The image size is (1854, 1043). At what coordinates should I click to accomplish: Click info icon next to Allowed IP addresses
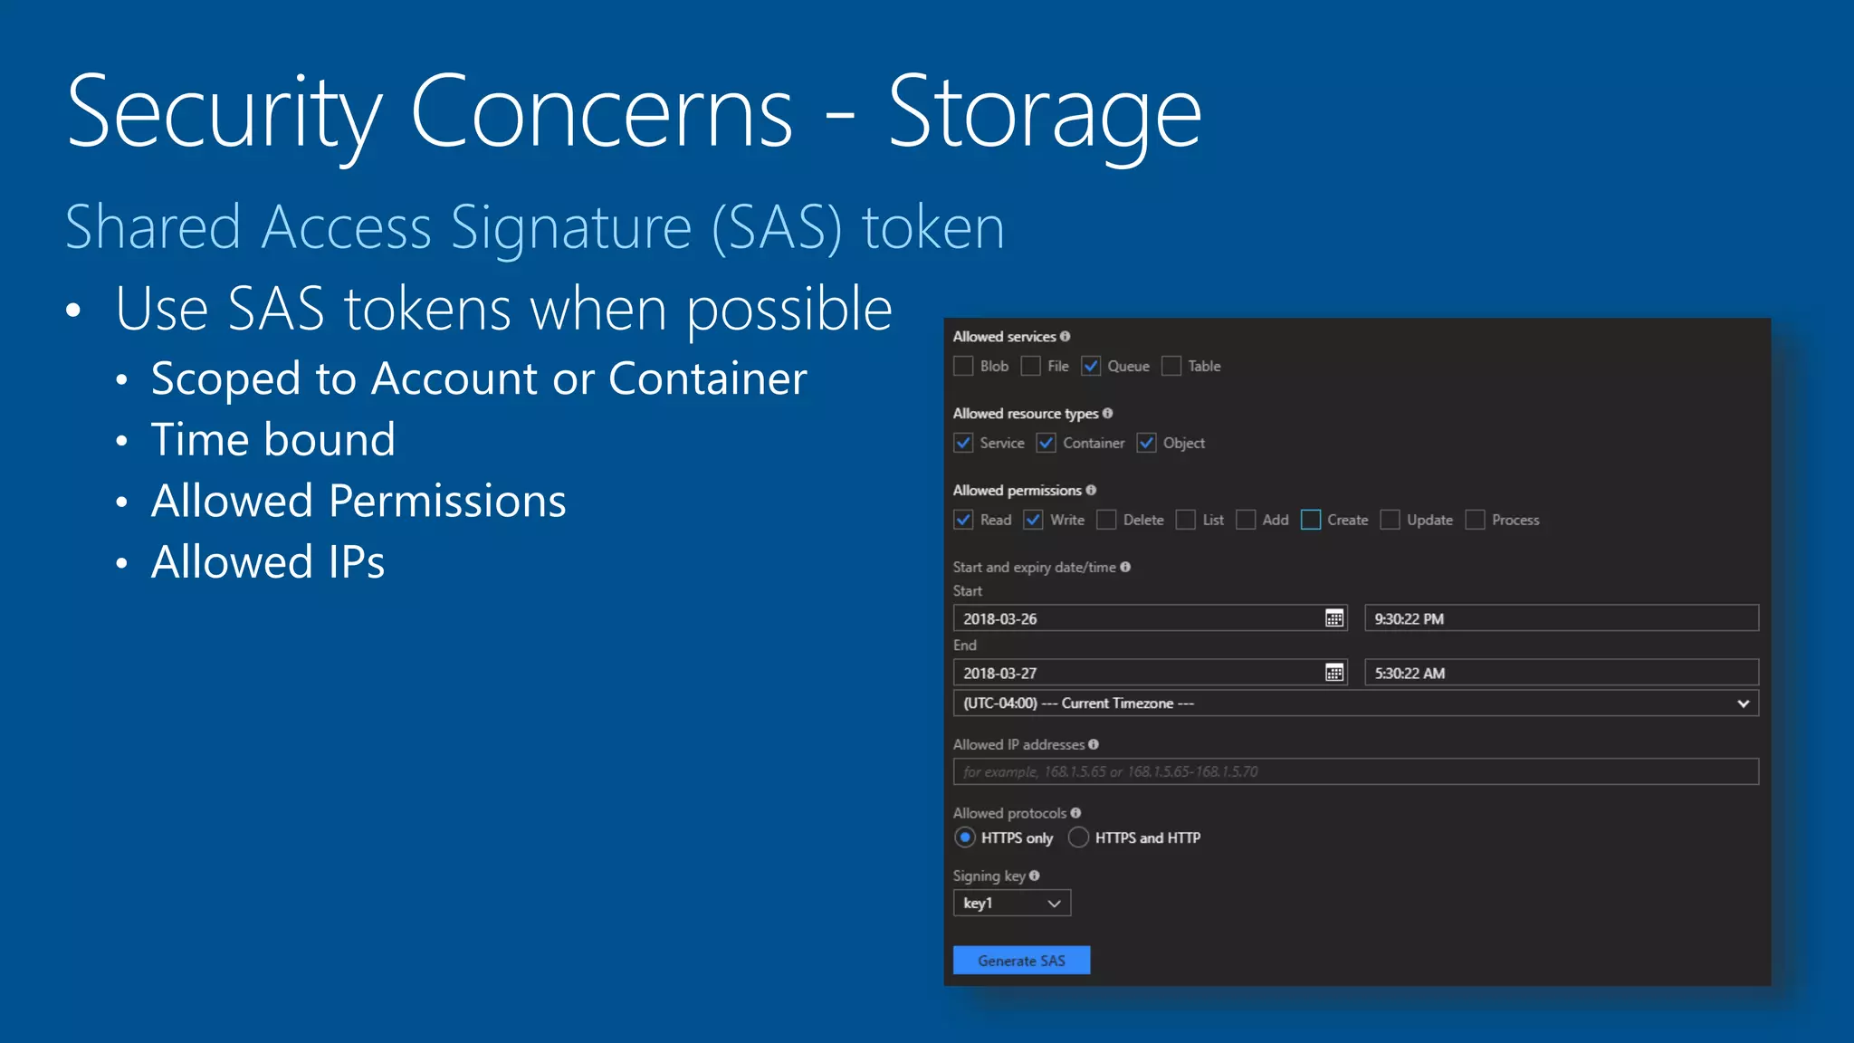pos(1094,744)
